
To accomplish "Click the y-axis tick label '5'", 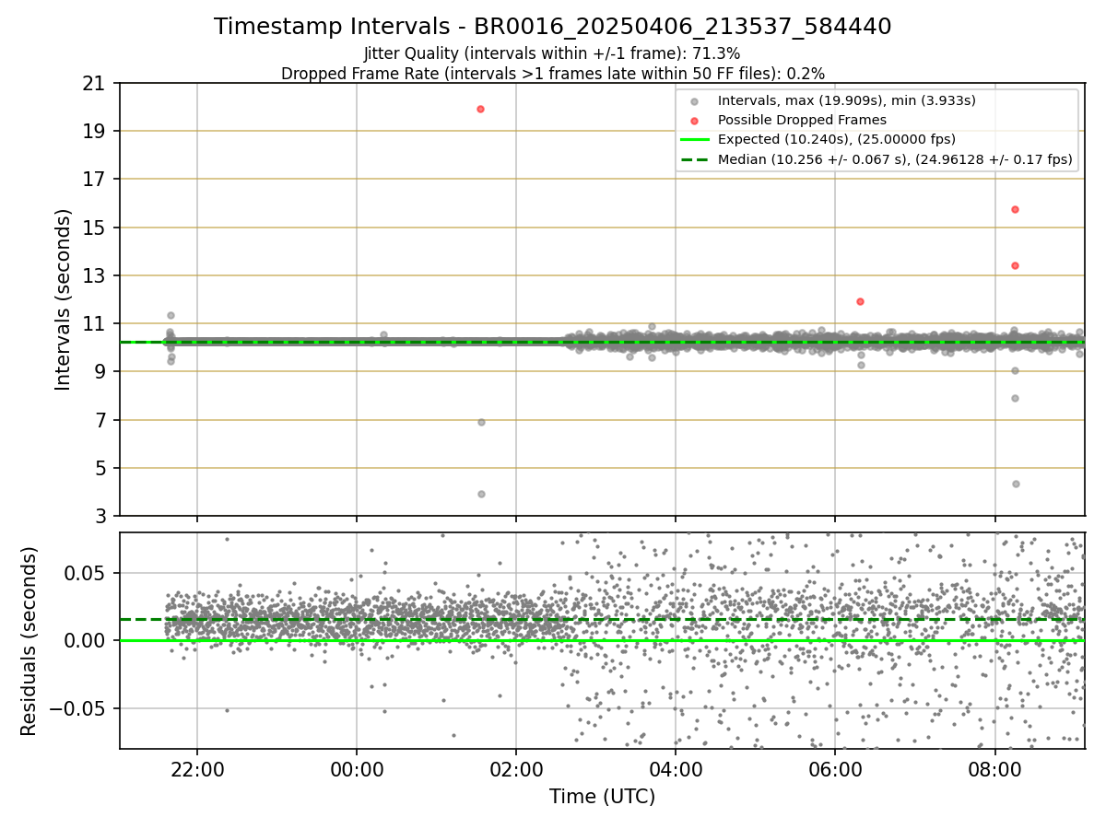I will tap(99, 468).
